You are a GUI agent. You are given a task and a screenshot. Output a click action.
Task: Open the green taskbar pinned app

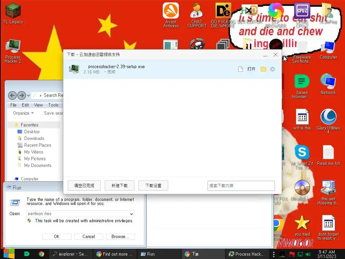click(27, 254)
